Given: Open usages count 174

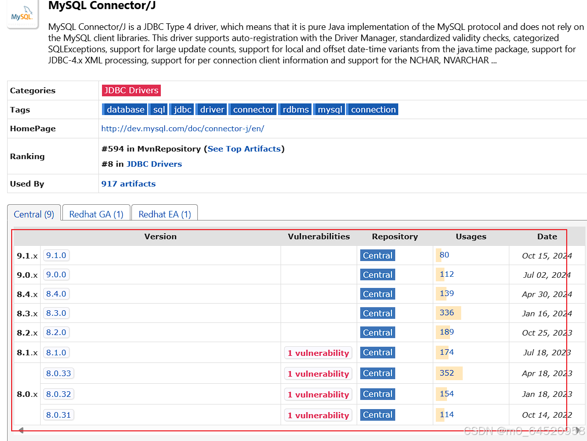Looking at the screenshot, I should [446, 352].
